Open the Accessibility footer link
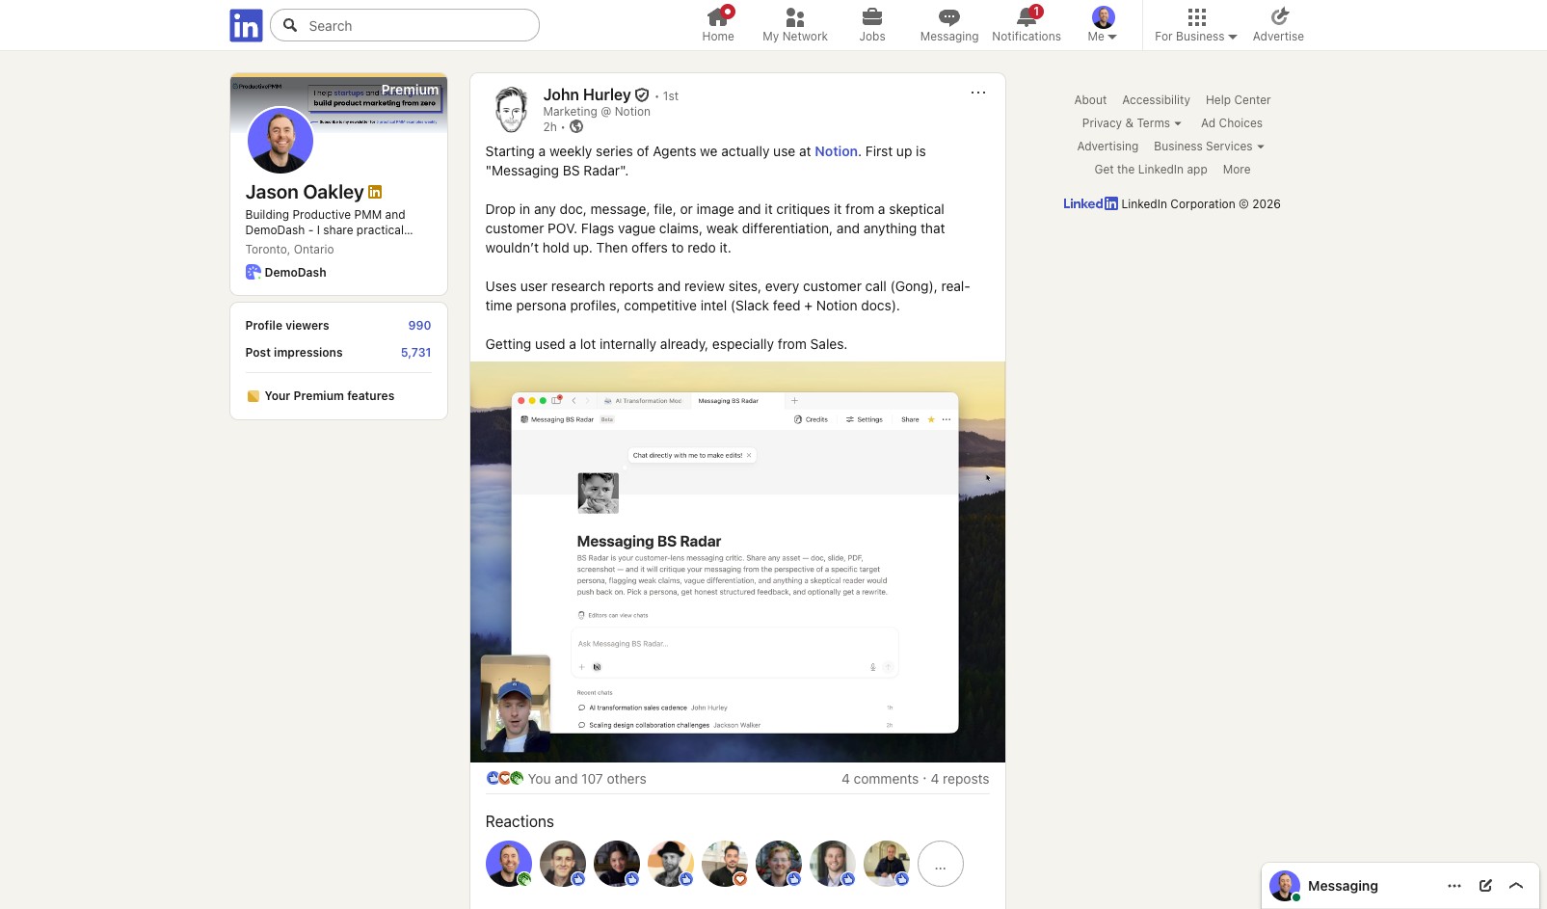Viewport: 1547px width, 909px height. click(1156, 100)
